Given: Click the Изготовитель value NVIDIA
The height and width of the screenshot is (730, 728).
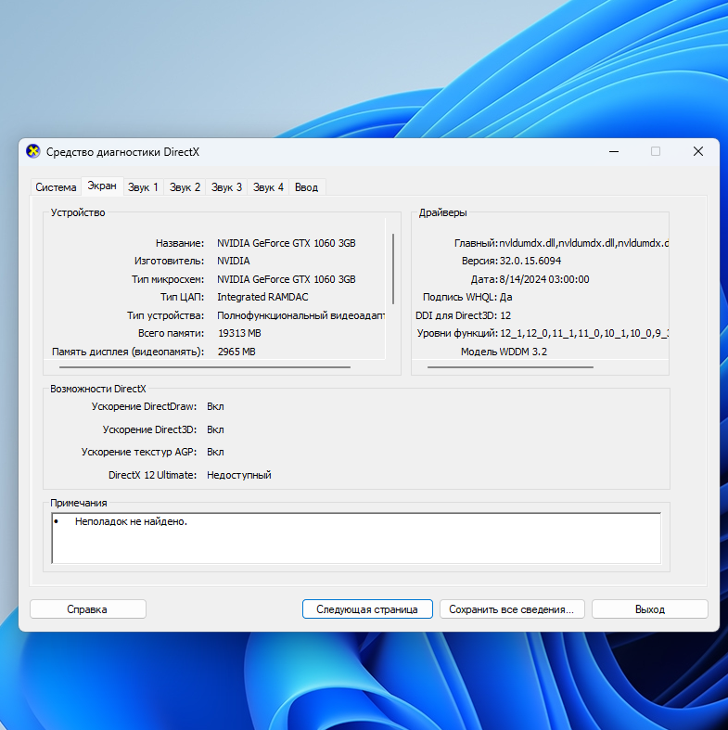Looking at the screenshot, I should tap(233, 261).
